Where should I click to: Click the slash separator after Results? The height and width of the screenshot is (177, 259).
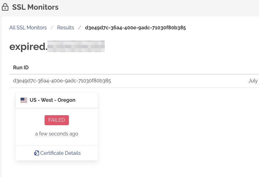79,28
